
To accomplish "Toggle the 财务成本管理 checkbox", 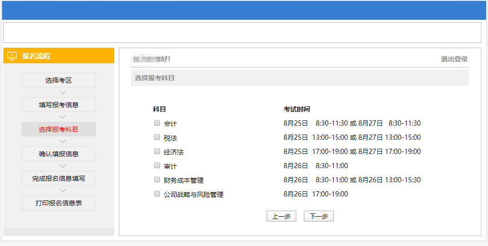I will pos(157,180).
